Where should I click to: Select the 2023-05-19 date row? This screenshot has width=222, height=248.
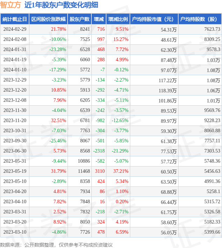(14, 171)
